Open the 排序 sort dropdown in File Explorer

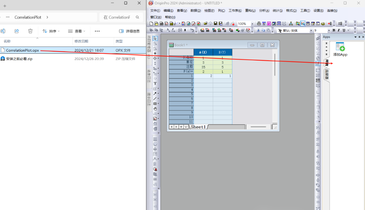click(51, 31)
